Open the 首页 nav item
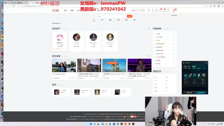 coord(66,10)
